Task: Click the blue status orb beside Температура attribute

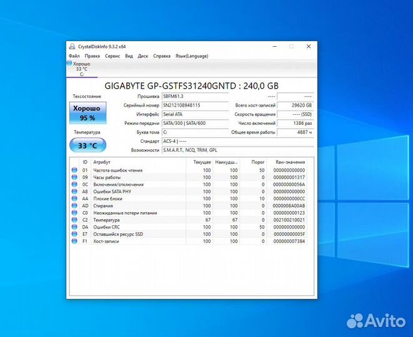Action: coord(75,220)
